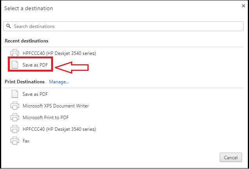Focus the Search destinations field
Image resolution: width=249 pixels, height=169 pixels.
(x=123, y=26)
